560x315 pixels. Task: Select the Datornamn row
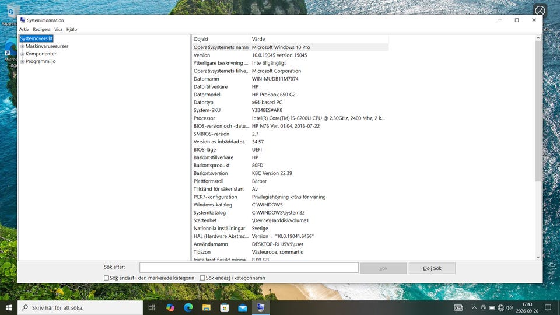pyautogui.click(x=290, y=79)
